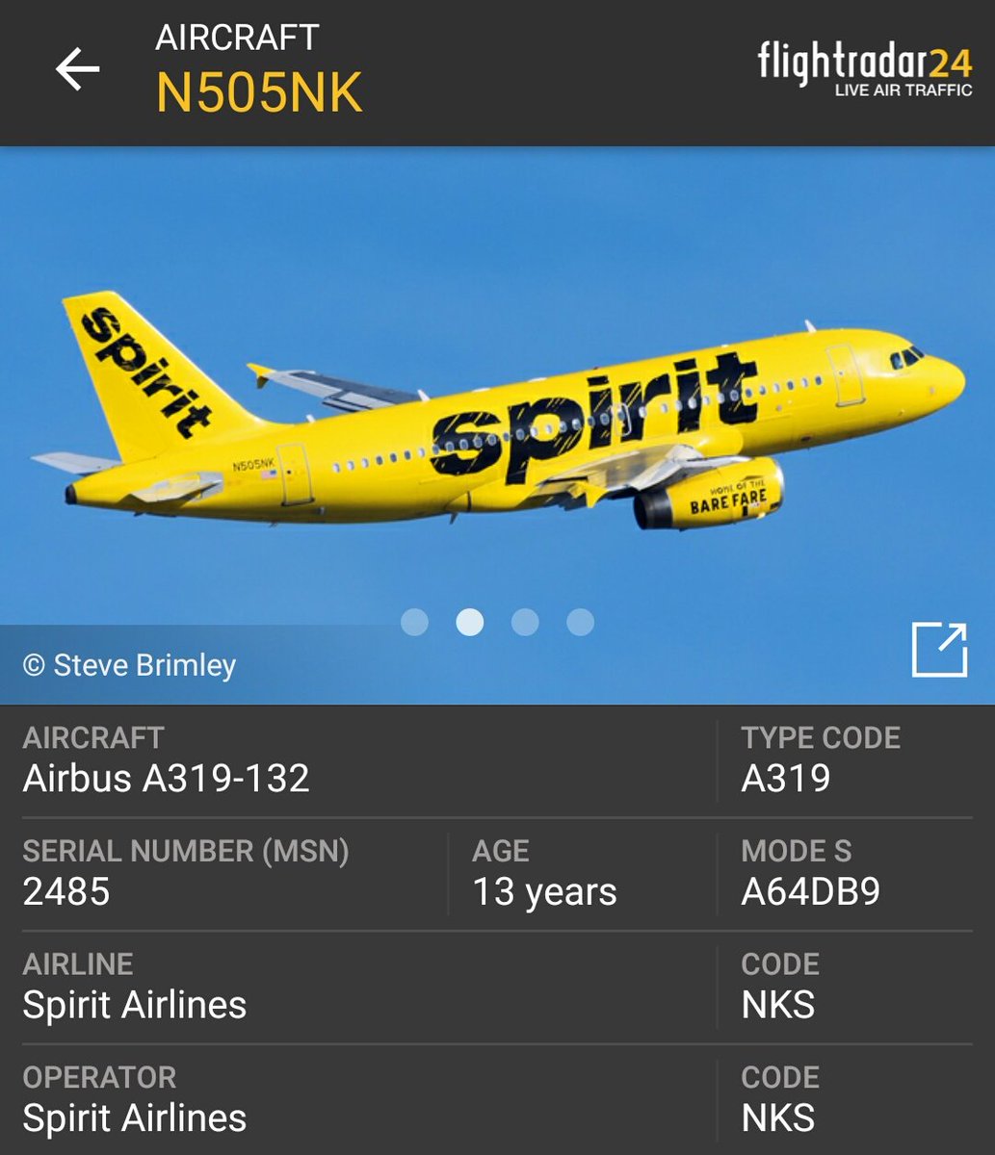Image resolution: width=995 pixels, height=1155 pixels.
Task: Select the third photo pagination dot
Action: tap(525, 623)
